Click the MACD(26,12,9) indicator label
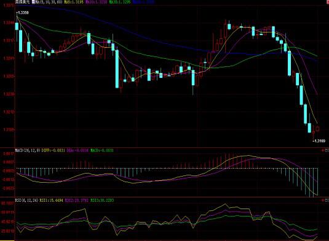The width and height of the screenshot is (329, 241). [x=27, y=150]
